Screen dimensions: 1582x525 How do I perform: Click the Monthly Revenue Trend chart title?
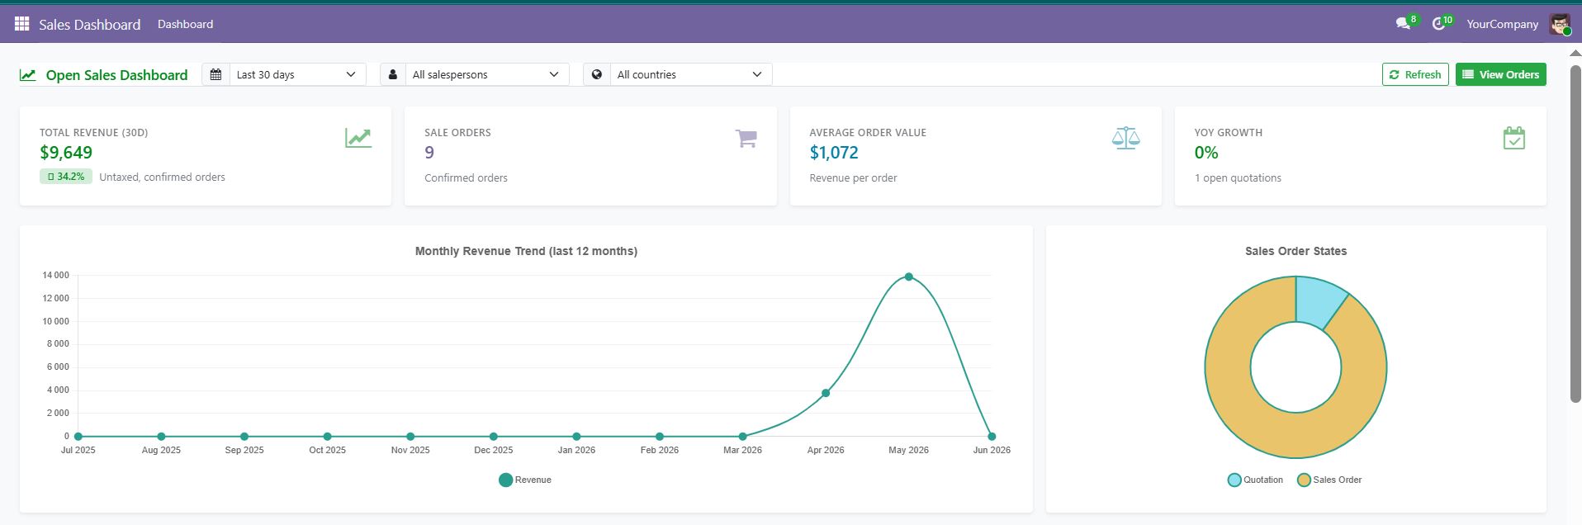tap(526, 251)
